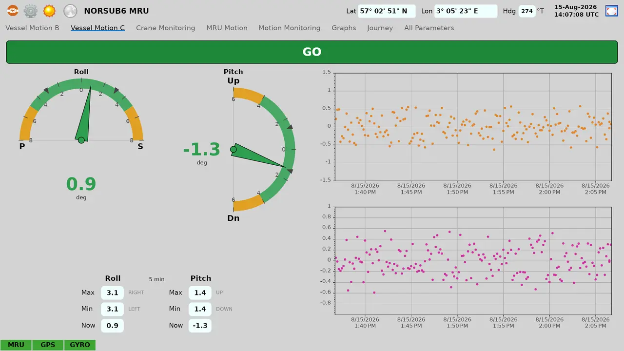Click the Roll Max value 3.1 box
The width and height of the screenshot is (624, 351).
pos(112,292)
